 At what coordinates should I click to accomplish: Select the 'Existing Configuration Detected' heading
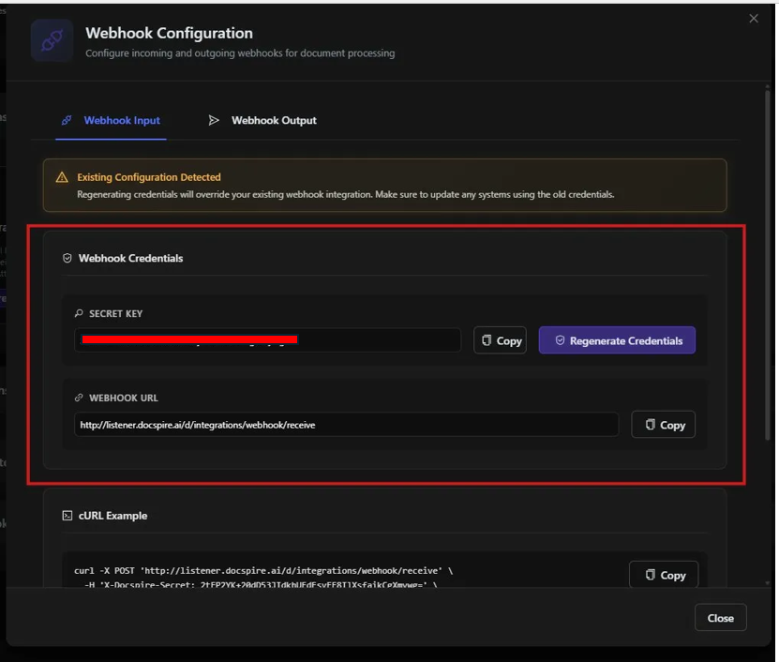148,177
